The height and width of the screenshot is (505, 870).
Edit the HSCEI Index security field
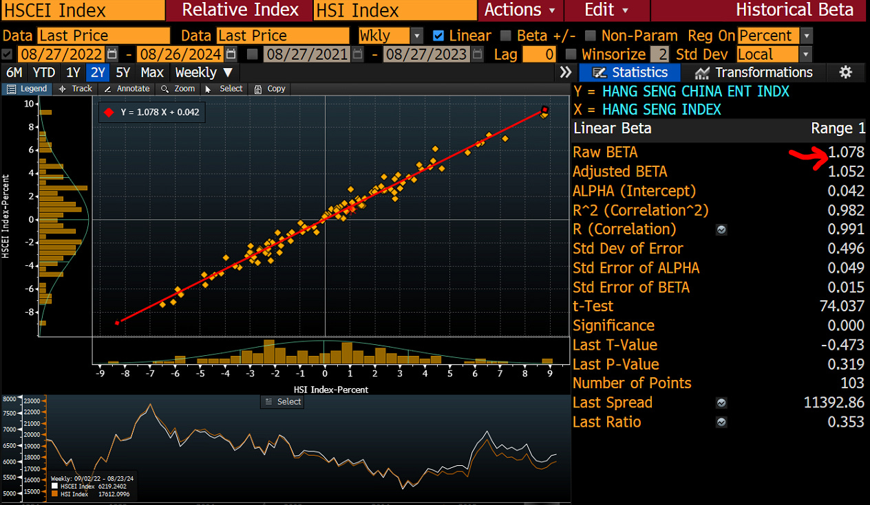point(83,10)
